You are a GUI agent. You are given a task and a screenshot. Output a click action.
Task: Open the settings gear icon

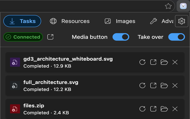[181, 21]
